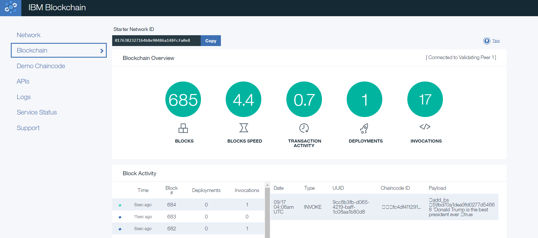Select the block 682 row
538x238 pixels.
188,228
